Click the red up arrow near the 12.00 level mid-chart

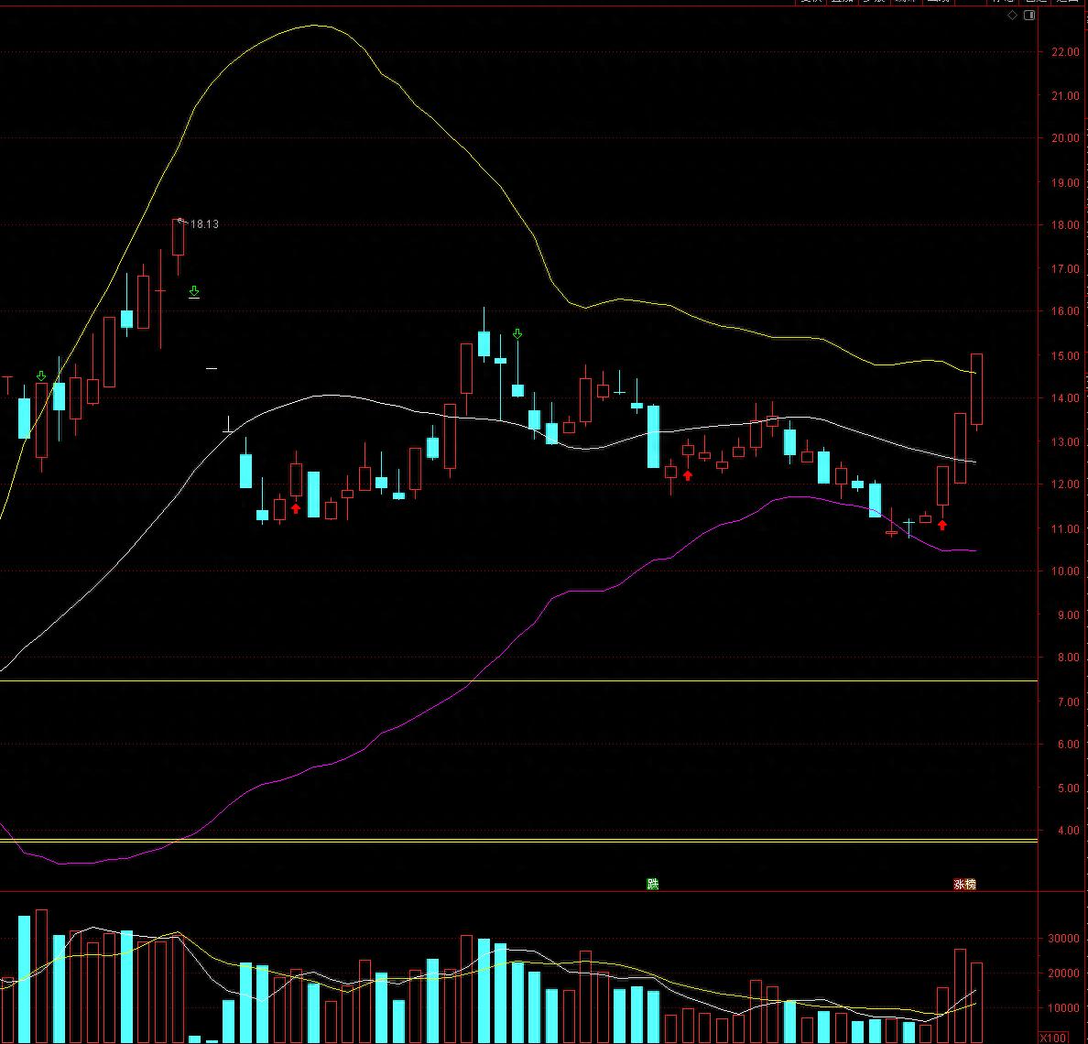pos(688,475)
